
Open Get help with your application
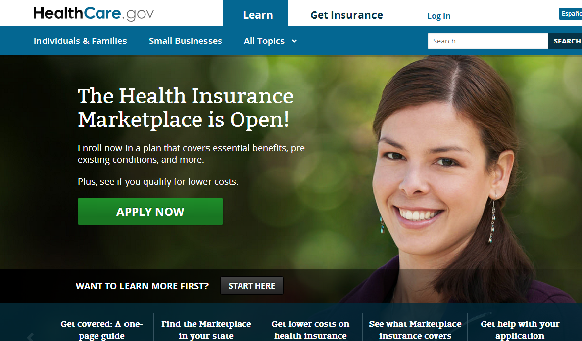coord(520,330)
